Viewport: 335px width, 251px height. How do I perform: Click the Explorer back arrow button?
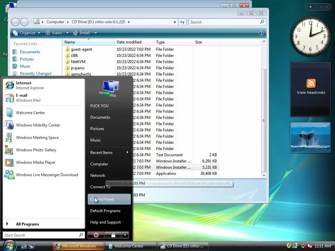[x=15, y=22]
